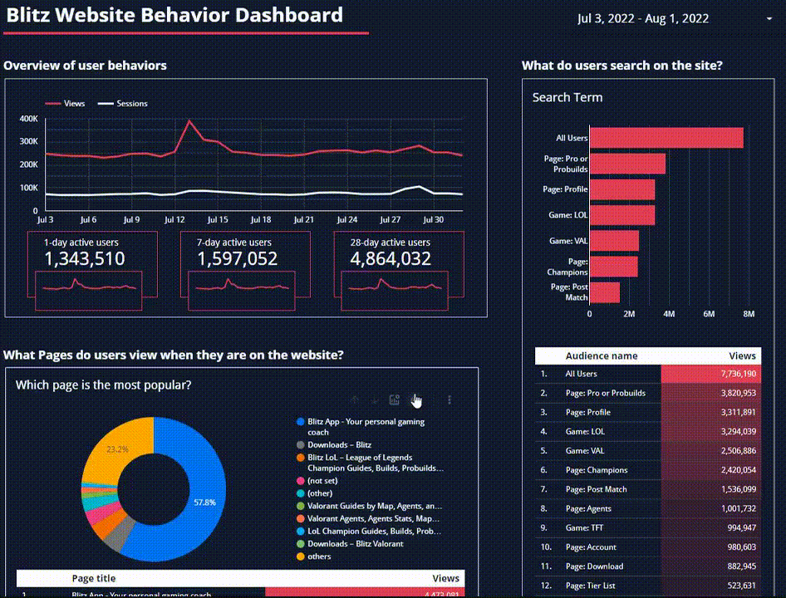Image resolution: width=786 pixels, height=598 pixels.
Task: Select 'All Users' row name in Audience table
Action: (581, 374)
